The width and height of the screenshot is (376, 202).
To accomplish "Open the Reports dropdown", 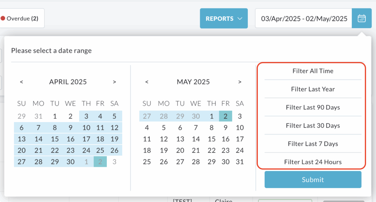I will coord(224,18).
